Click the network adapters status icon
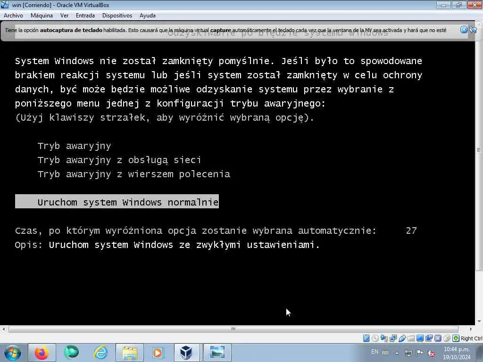This screenshot has width=483, height=362. click(x=393, y=338)
